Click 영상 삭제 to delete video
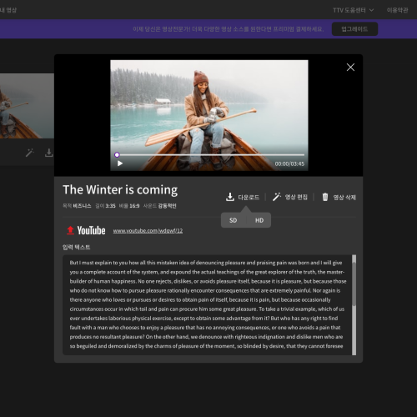Image resolution: width=417 pixels, height=417 pixels. [344, 198]
